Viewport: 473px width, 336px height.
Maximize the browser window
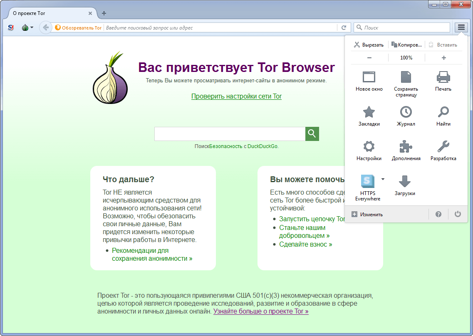click(x=445, y=4)
